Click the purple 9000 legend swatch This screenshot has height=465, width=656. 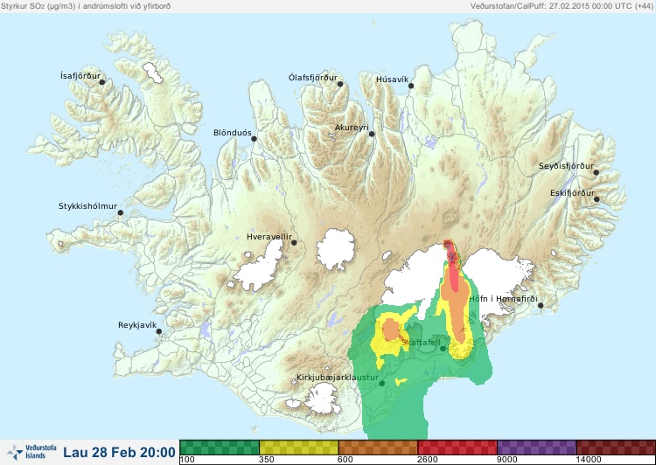537,448
